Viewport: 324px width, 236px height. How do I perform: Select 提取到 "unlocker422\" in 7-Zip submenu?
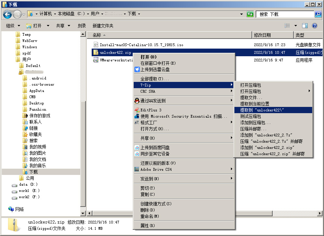(273, 110)
